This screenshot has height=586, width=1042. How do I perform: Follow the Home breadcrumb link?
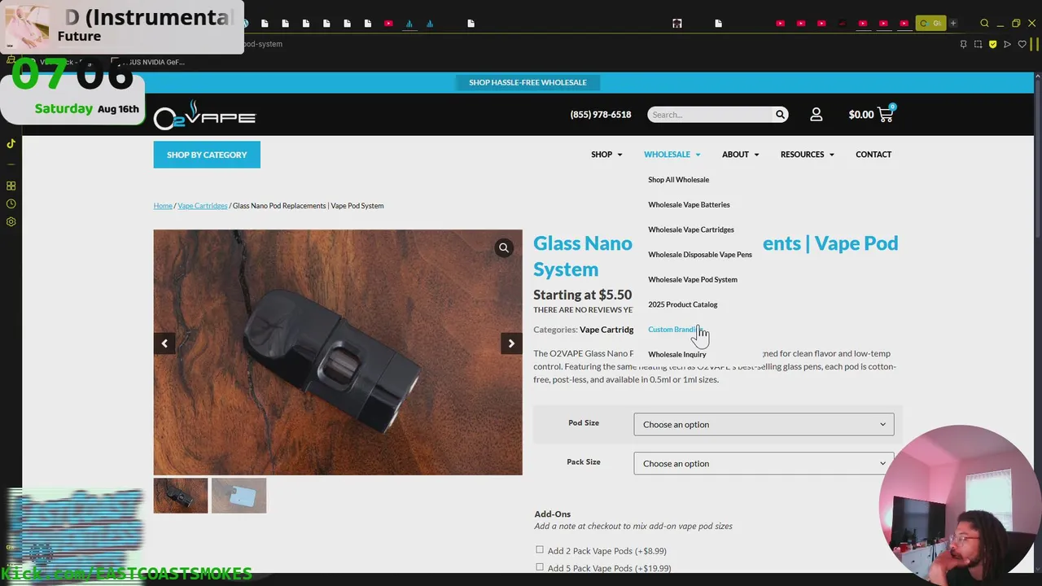click(x=163, y=206)
